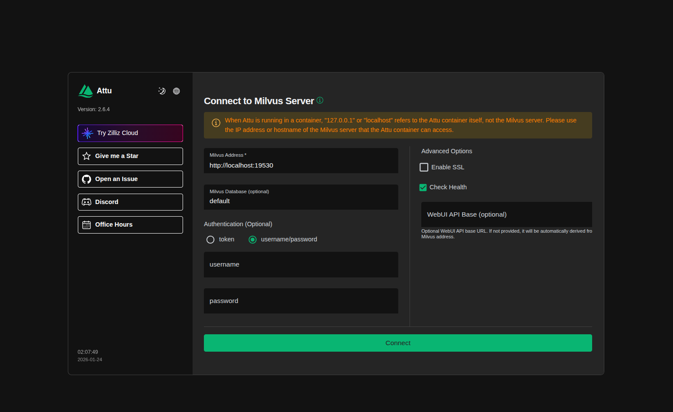Click the Connect button

pyautogui.click(x=398, y=343)
